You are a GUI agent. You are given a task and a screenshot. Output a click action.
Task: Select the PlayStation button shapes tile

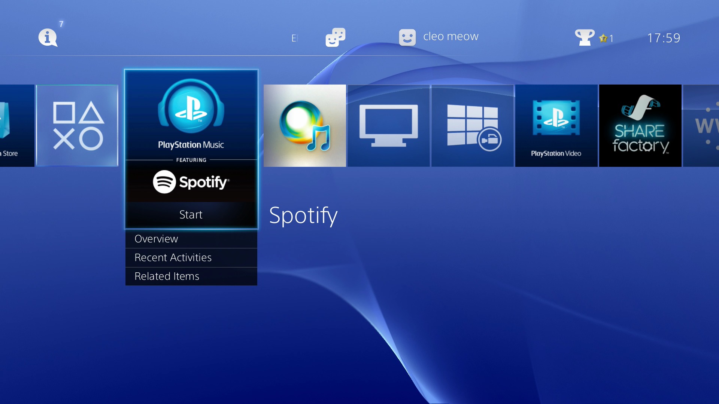point(78,125)
